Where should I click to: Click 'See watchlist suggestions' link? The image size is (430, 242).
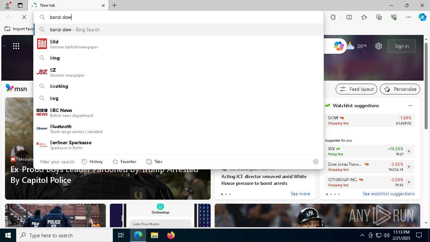coord(389,194)
